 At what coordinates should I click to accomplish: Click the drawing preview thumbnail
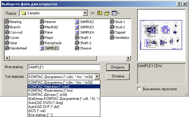[161, 35]
